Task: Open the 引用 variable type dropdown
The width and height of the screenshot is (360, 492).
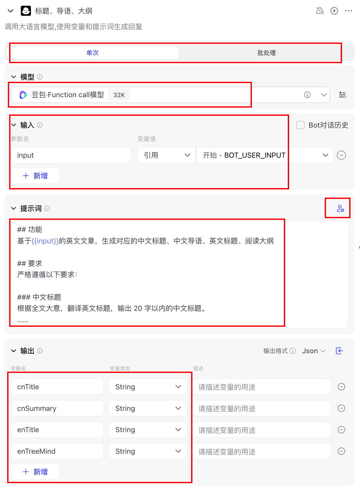Action: pos(167,155)
